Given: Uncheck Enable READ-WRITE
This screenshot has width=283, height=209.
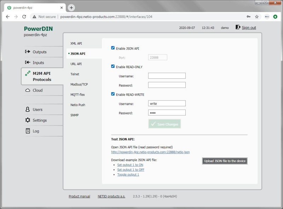Looking at the screenshot, I should pyautogui.click(x=113, y=94).
